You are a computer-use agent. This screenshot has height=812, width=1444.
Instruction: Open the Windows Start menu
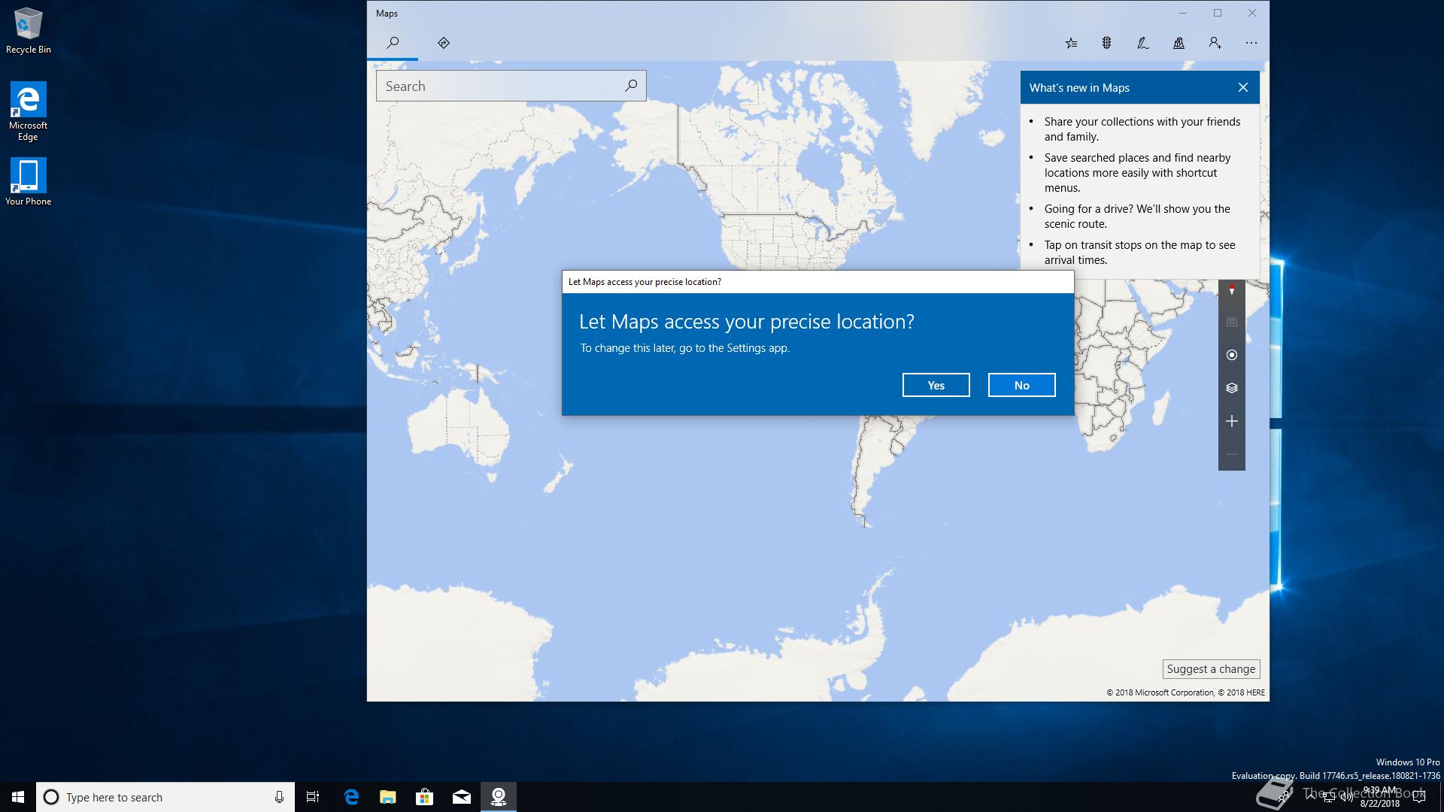(18, 797)
